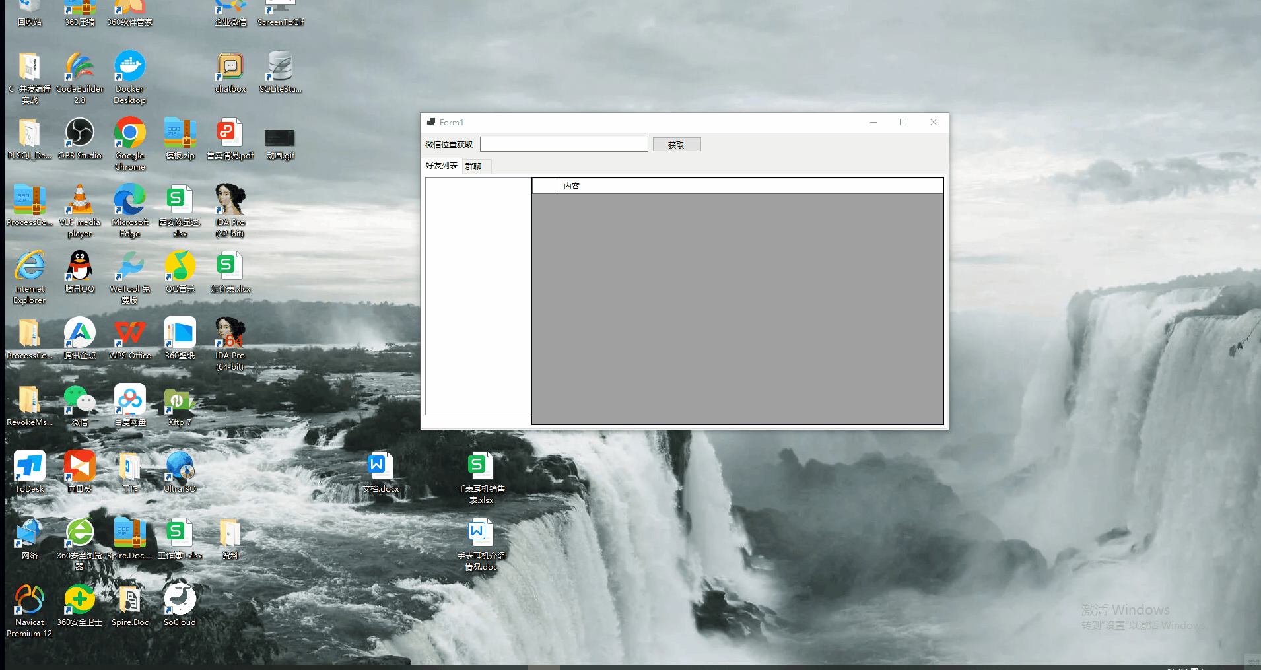Screen dimensions: 1261x670
Task: Click the 获取 button
Action: click(676, 145)
